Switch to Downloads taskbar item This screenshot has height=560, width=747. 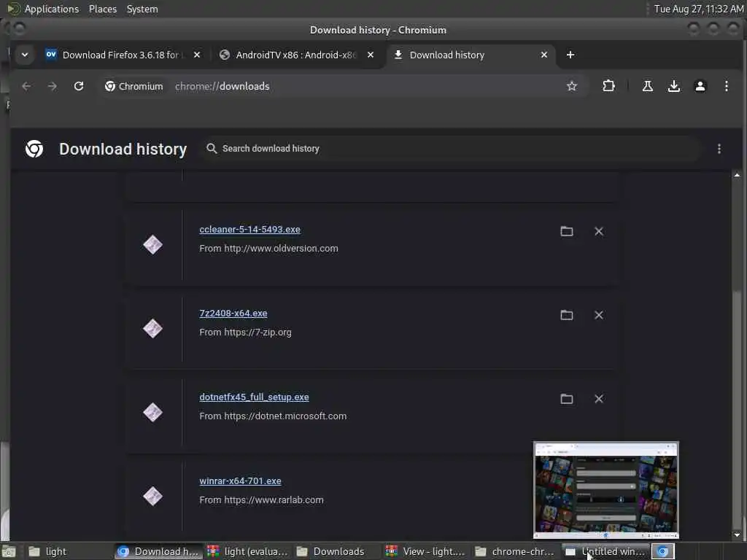[337, 551]
